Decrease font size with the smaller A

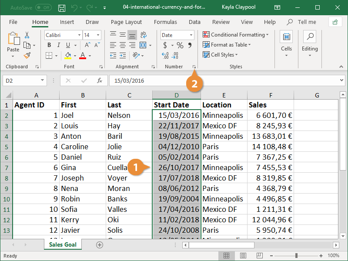[97, 45]
